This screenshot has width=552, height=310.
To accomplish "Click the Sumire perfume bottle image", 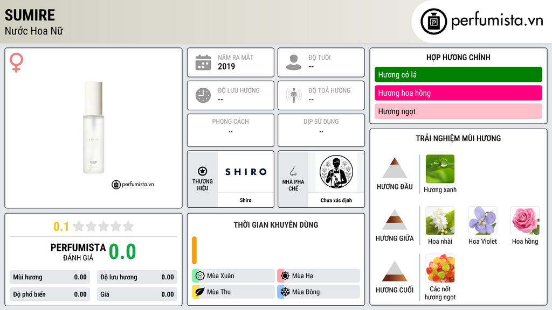I will (94, 128).
